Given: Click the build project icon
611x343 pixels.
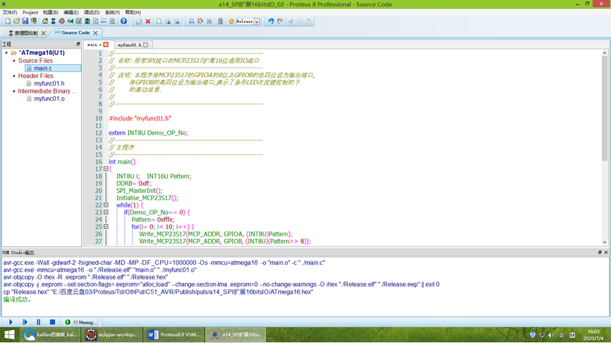Looking at the screenshot, I should coord(192,22).
